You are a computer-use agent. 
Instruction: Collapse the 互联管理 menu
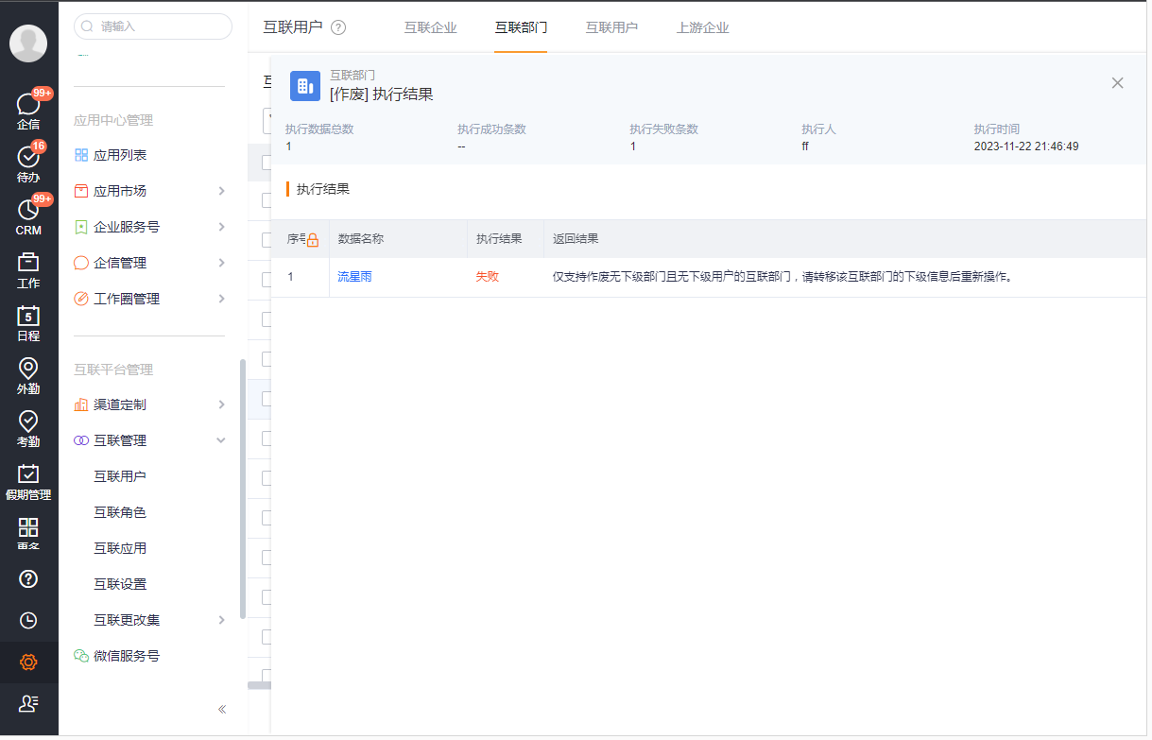pyautogui.click(x=222, y=440)
